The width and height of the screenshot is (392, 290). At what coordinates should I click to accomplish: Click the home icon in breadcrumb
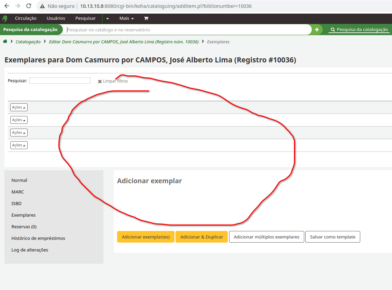(x=5, y=42)
